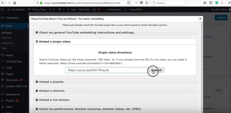Screen dimensions: 231x113
Task: Click the Dashboard sidebar icon
Action: click(2, 18)
